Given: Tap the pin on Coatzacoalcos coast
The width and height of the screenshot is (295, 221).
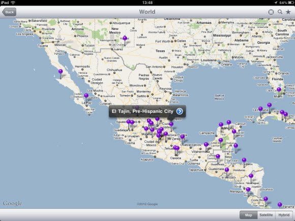Looking at the screenshot, I should coord(183,137).
